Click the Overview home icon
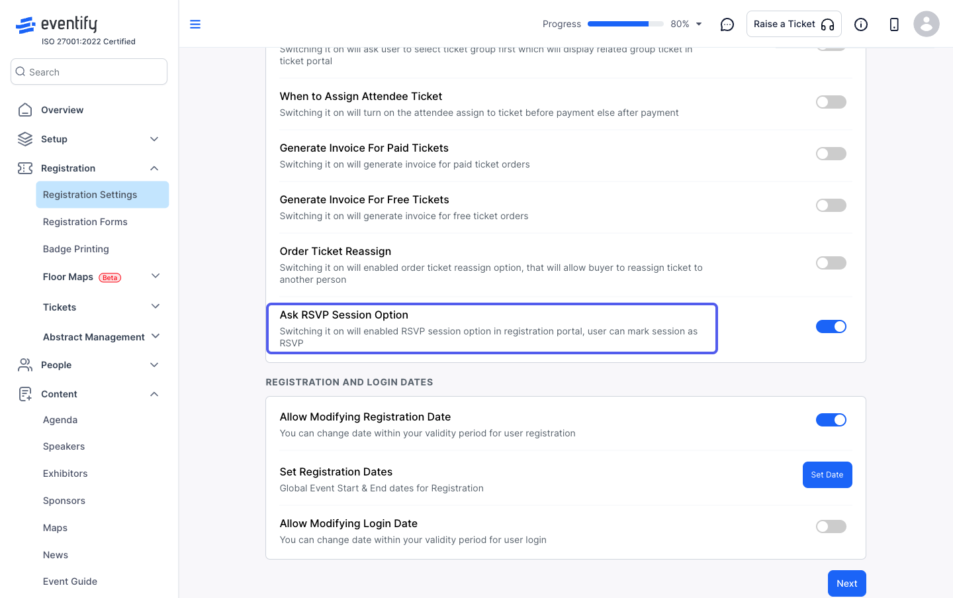 (25, 110)
